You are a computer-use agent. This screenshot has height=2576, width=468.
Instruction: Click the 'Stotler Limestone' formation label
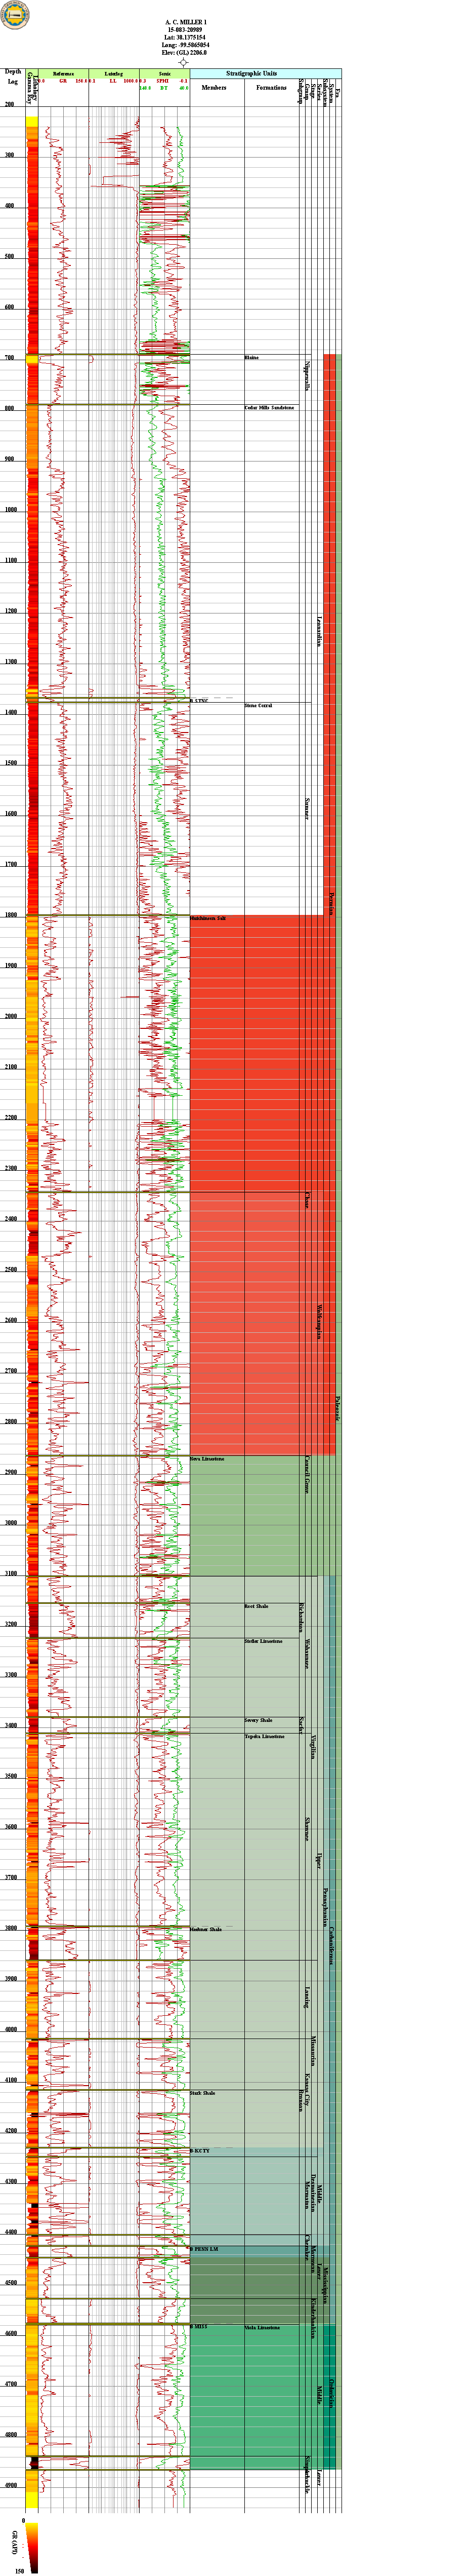coord(264,1641)
